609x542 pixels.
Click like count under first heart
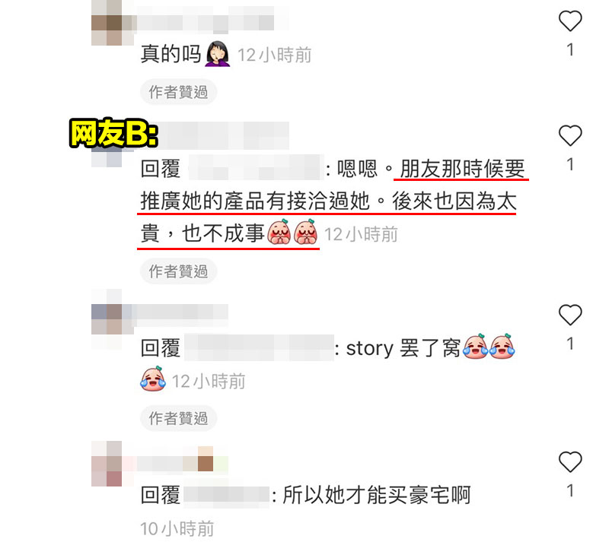tap(570, 49)
